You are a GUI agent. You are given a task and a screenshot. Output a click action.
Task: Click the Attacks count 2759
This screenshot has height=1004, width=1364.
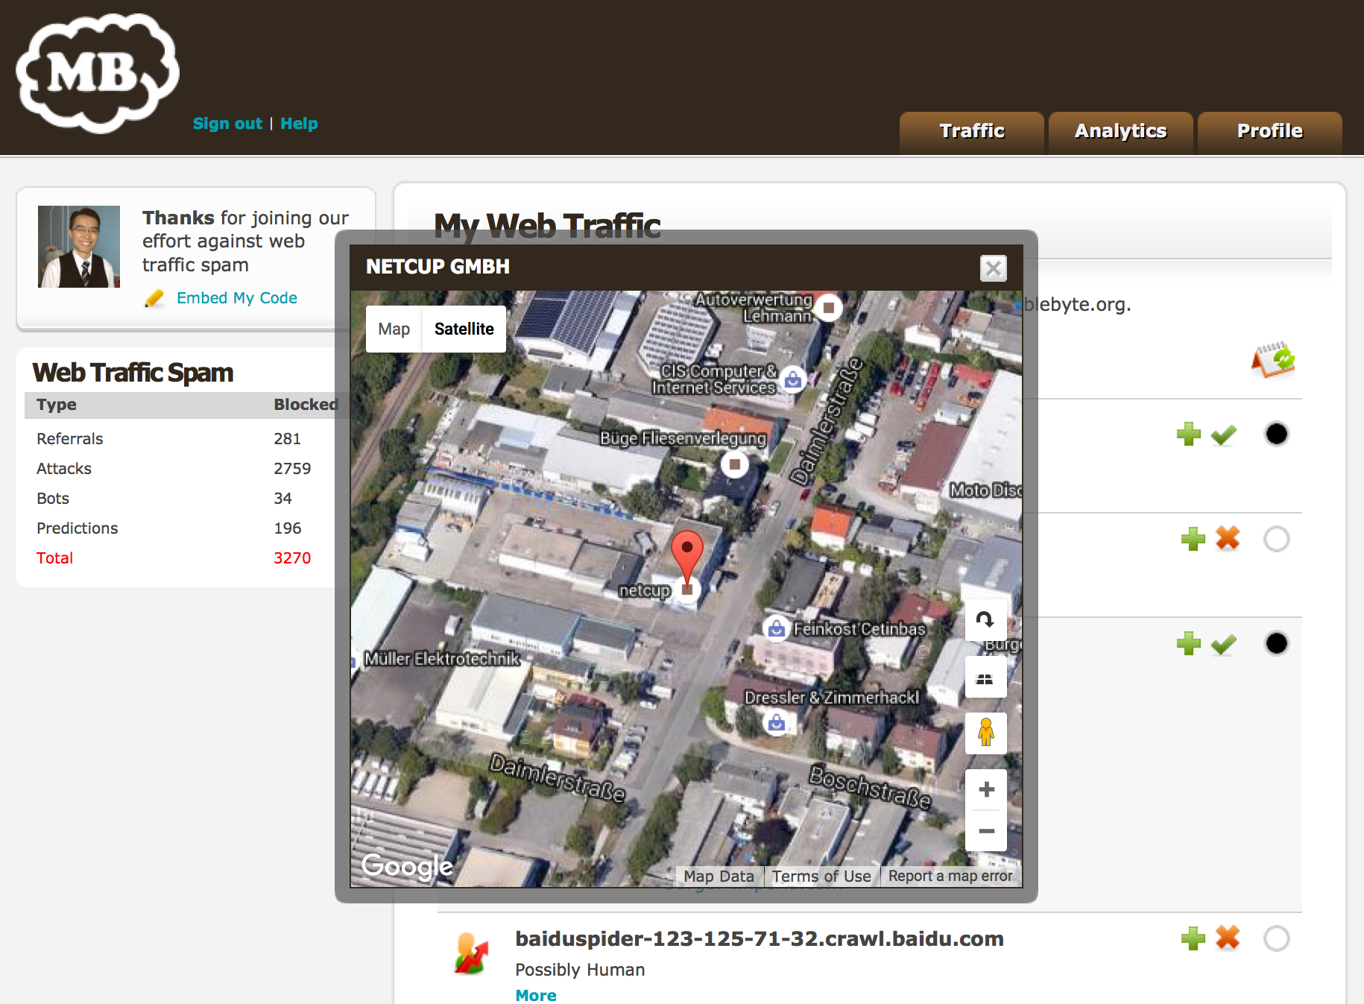[292, 469]
